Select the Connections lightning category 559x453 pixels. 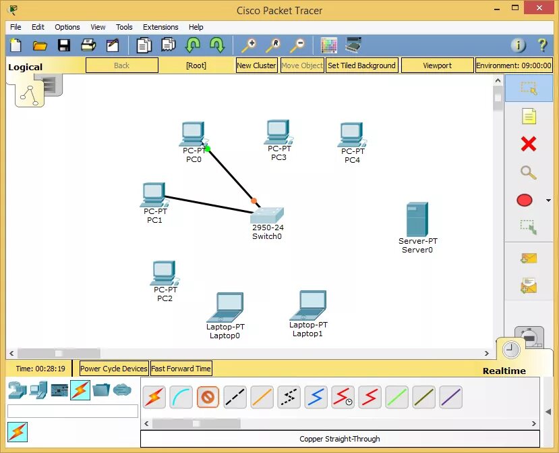tap(80, 390)
